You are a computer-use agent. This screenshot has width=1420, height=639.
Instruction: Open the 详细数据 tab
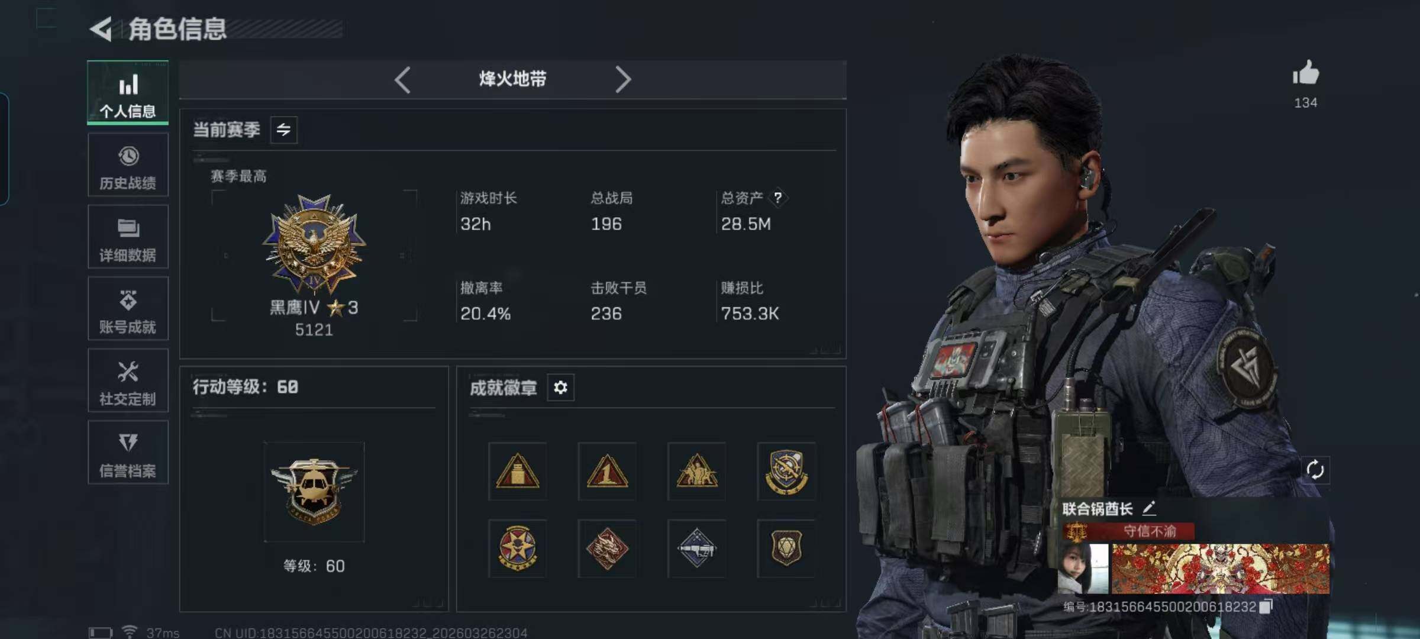point(128,237)
